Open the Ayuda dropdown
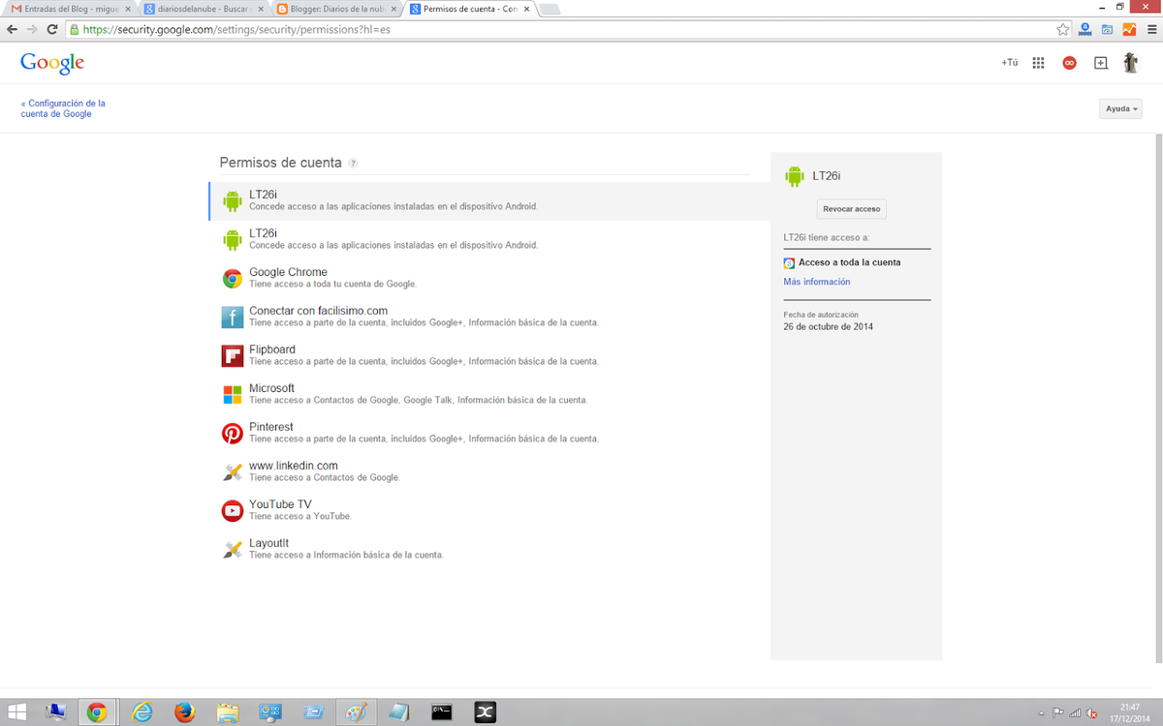This screenshot has height=726, width=1163. coord(1121,108)
